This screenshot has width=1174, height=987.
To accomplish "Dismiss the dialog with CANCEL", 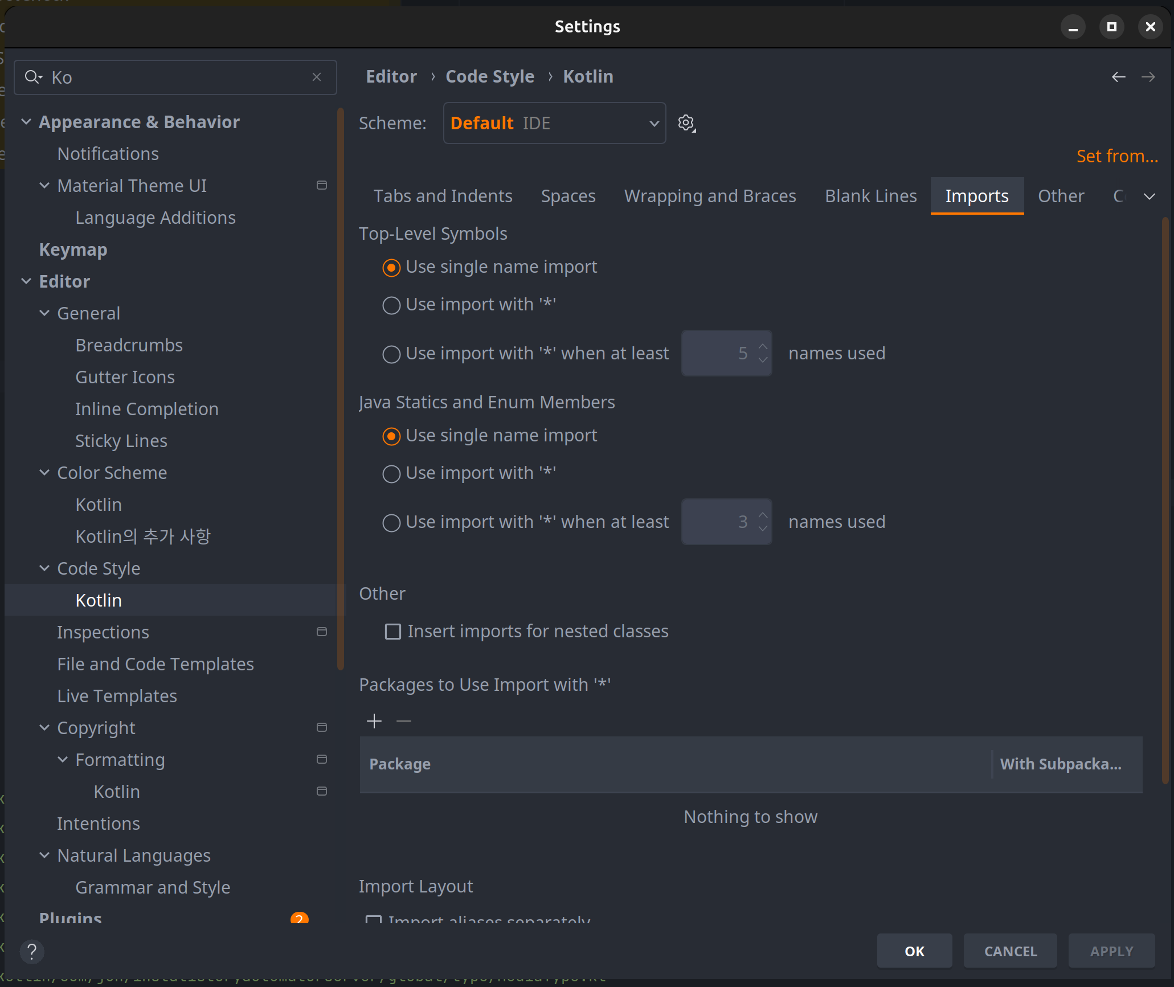I will (x=1011, y=951).
